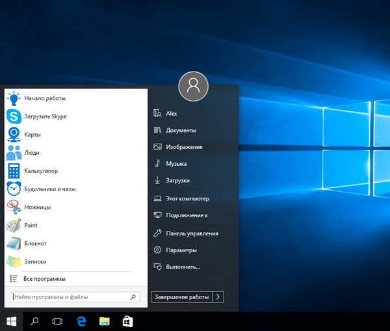Viewport: 390px width, 331px height.
Task: Click the user account avatar
Action: (x=193, y=86)
